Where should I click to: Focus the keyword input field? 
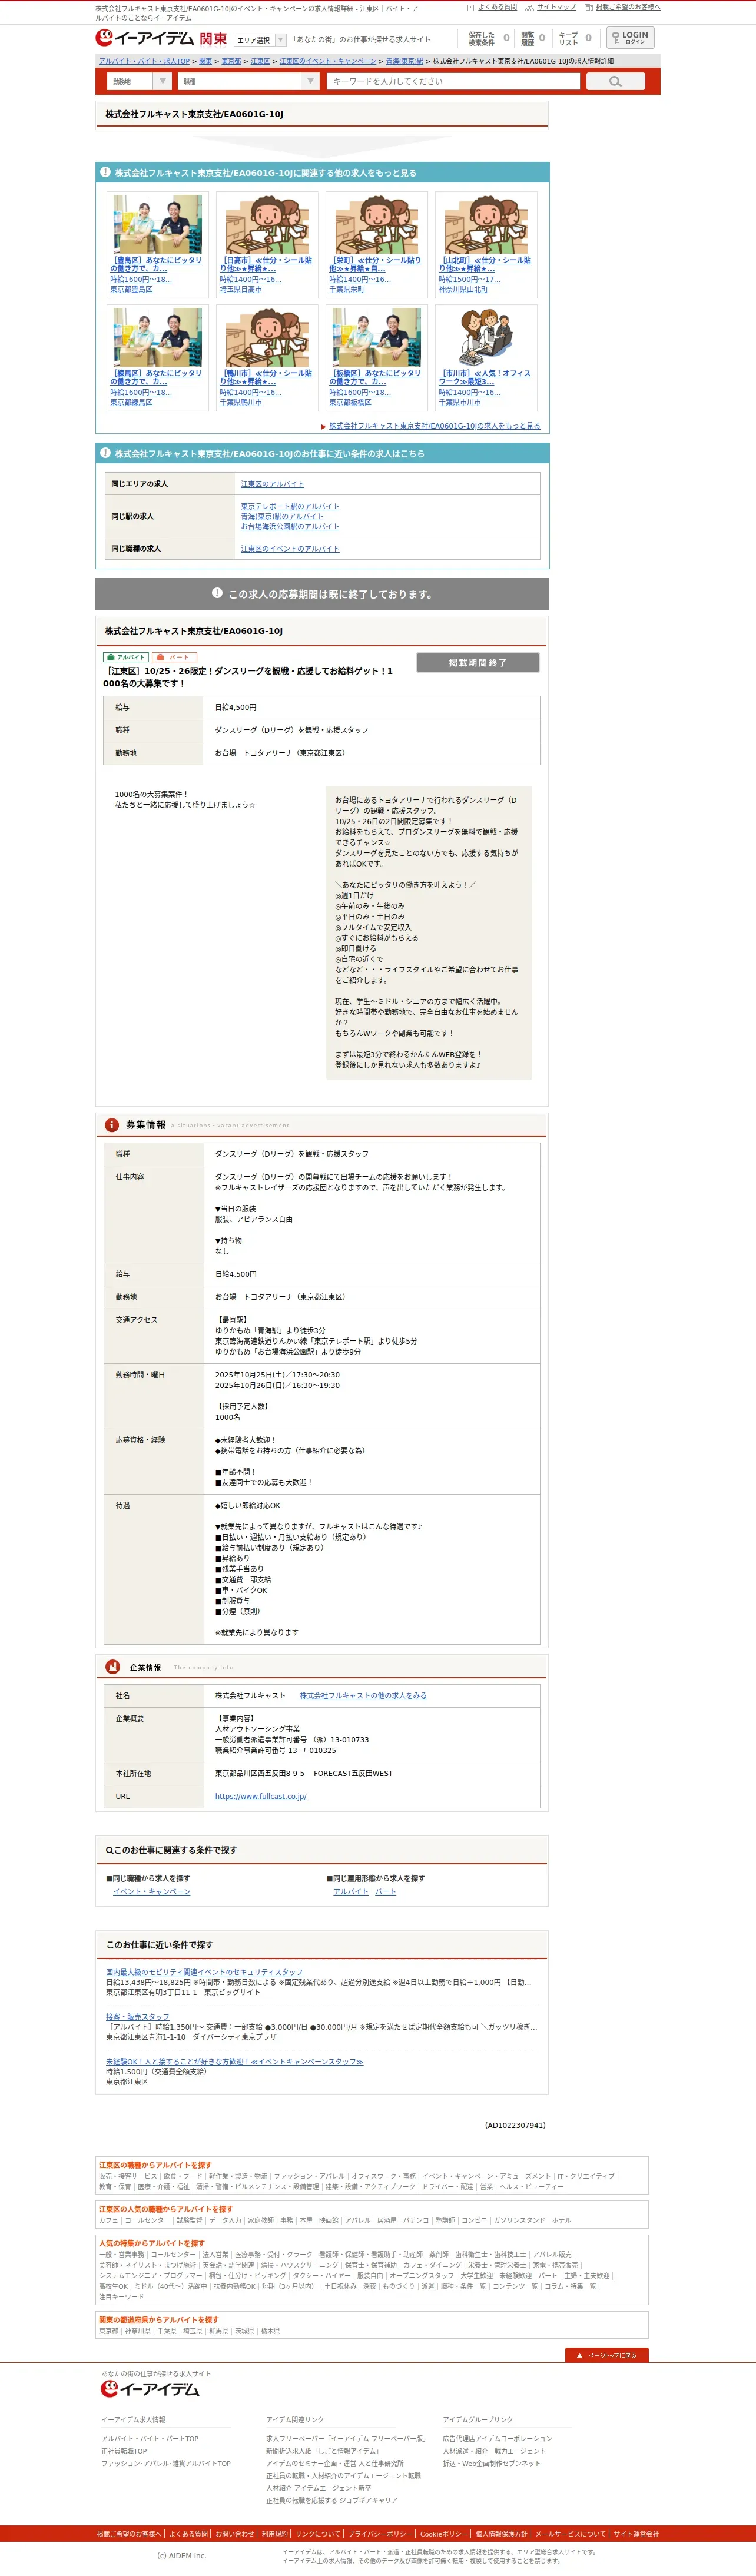(453, 81)
